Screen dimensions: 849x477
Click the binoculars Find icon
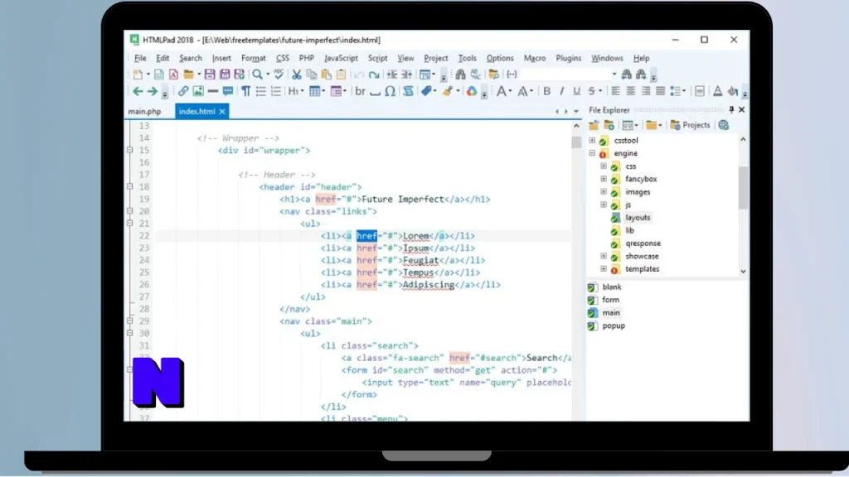pos(460,75)
